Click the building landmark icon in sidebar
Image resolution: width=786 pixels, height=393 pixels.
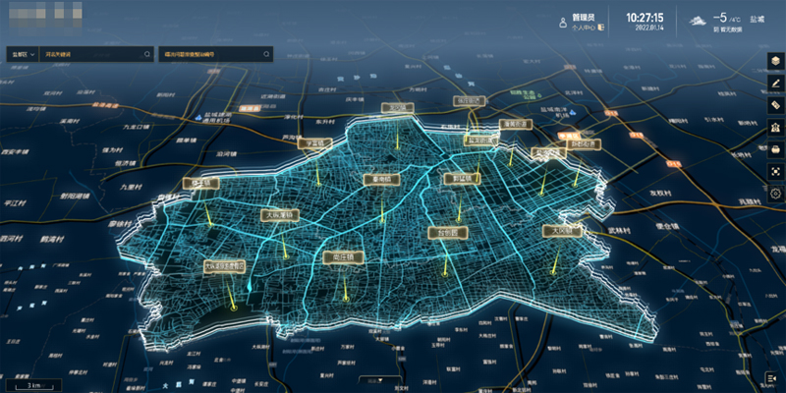tap(774, 128)
